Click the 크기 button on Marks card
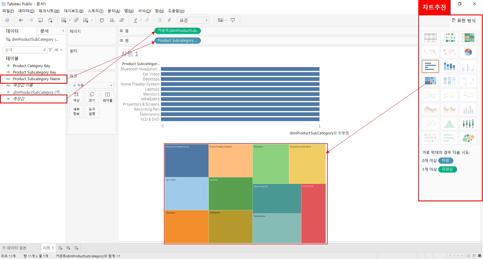The width and height of the screenshot is (483, 259). click(x=92, y=97)
